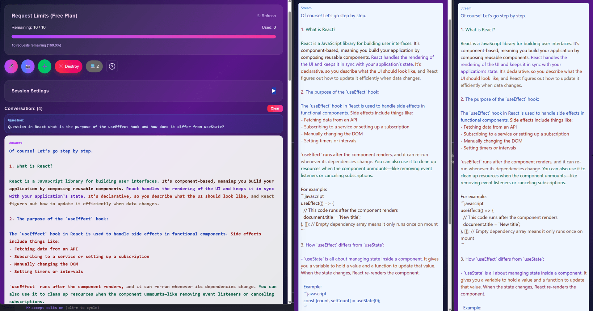This screenshot has width=593, height=311.
Task: Click the green plus add icon
Action: 44,66
